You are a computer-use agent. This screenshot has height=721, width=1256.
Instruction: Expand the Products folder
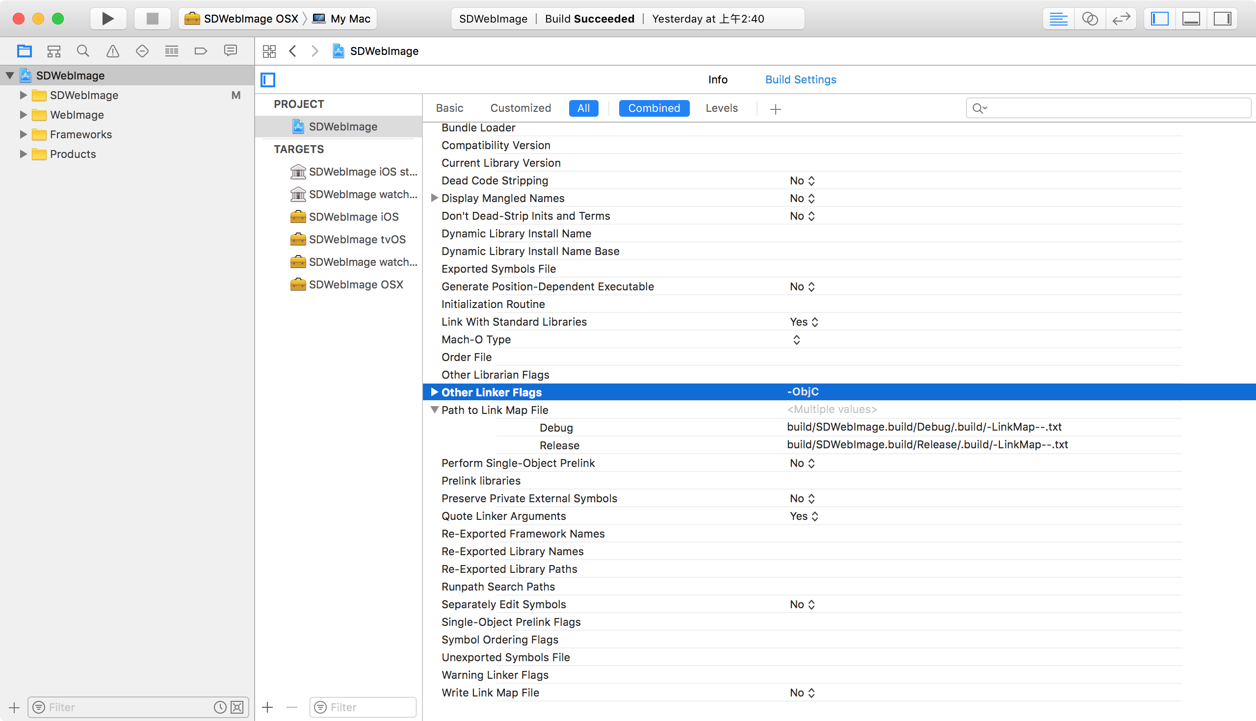tap(23, 154)
